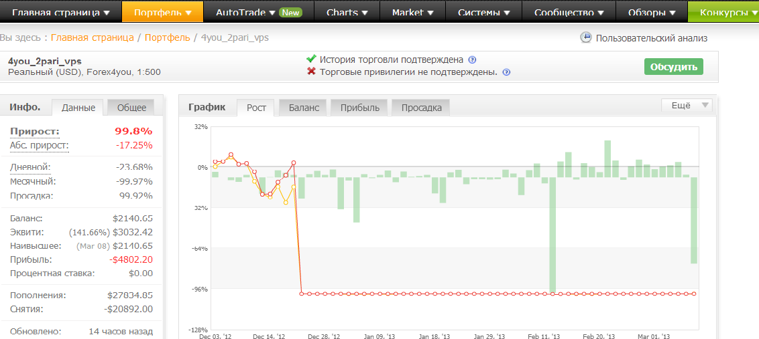Expand the Ещё dropdown above the chart
Viewport: 759px width, 339px height.
687,105
